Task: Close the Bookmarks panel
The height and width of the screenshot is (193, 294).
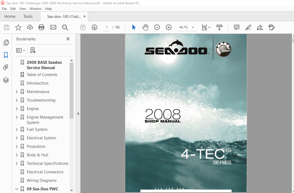Action: tap(68, 39)
